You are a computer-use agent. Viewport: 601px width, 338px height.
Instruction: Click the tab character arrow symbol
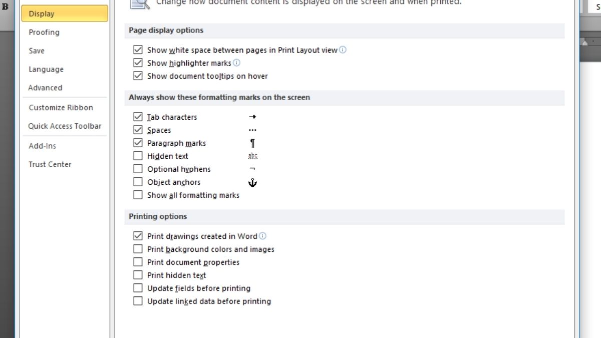click(x=252, y=117)
